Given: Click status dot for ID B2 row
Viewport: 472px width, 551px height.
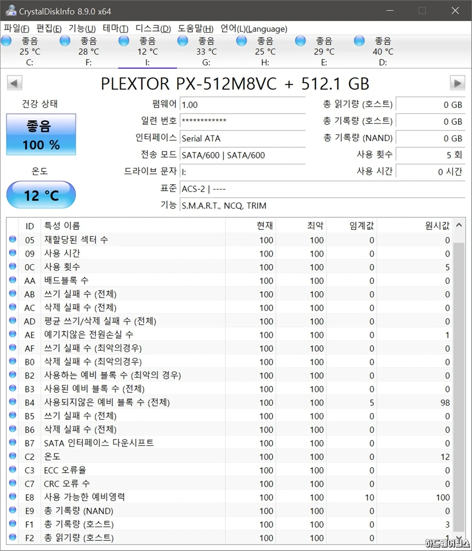Looking at the screenshot, I should [x=12, y=375].
